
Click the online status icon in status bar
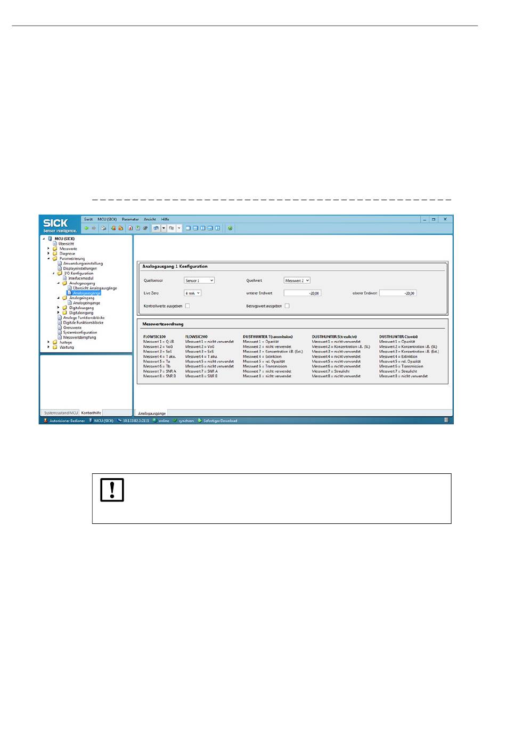(154, 421)
